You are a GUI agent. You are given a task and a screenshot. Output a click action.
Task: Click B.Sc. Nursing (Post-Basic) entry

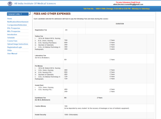coord(47,43)
